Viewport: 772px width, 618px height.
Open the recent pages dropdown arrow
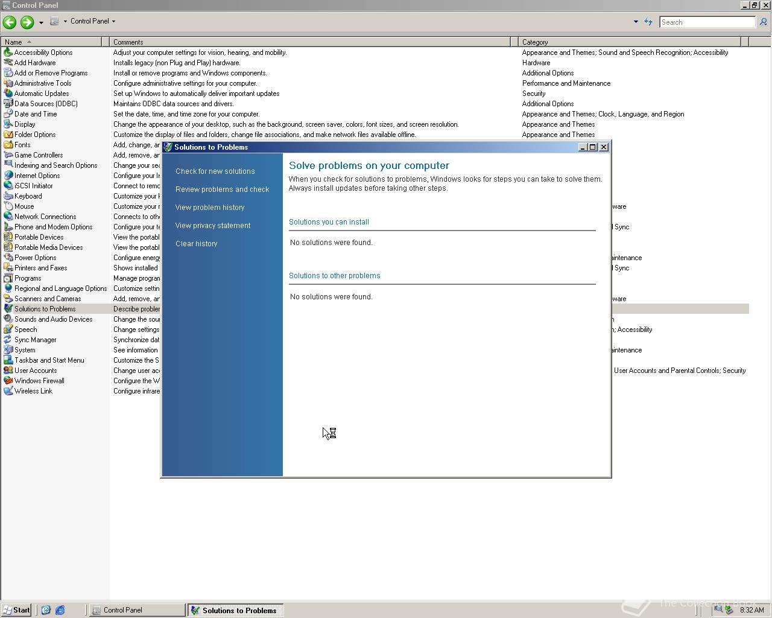(x=41, y=22)
